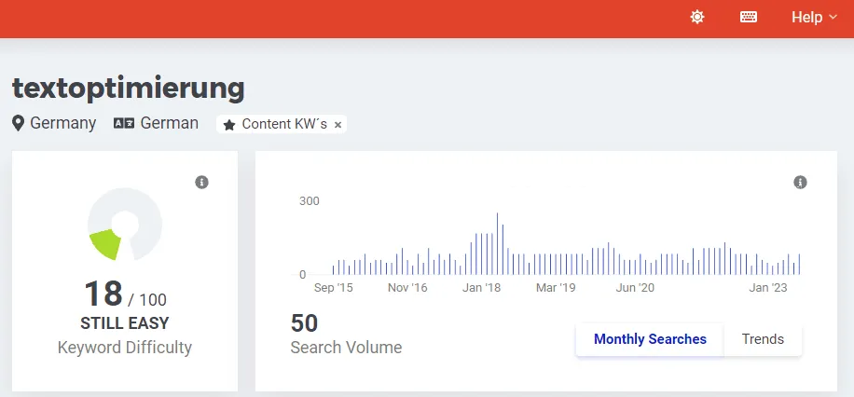
Task: Click the keyword difficulty donut chart
Action: 125,224
